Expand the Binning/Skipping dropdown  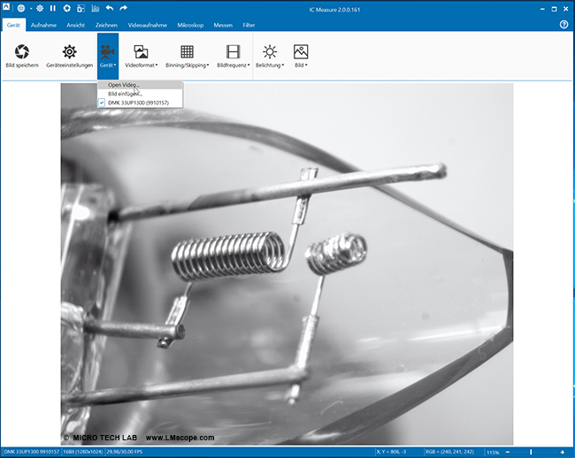[188, 56]
